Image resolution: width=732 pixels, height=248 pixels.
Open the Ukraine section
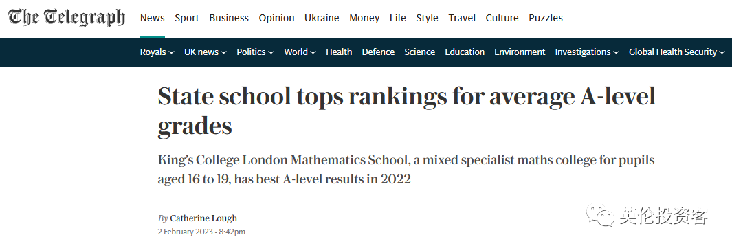[322, 18]
